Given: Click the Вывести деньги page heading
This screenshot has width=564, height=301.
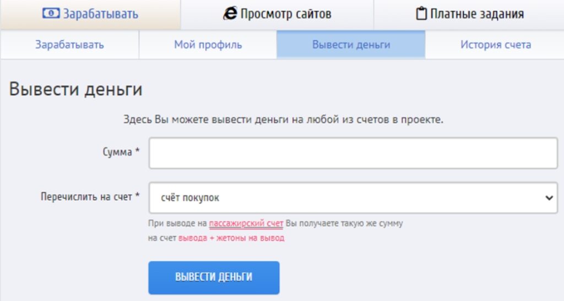Looking at the screenshot, I should click(75, 89).
